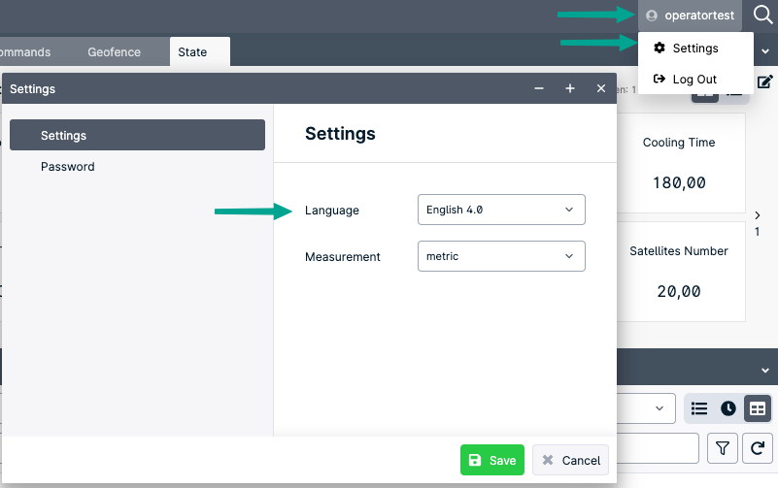Open the Measurement dropdown
The height and width of the screenshot is (488, 778).
(x=501, y=256)
